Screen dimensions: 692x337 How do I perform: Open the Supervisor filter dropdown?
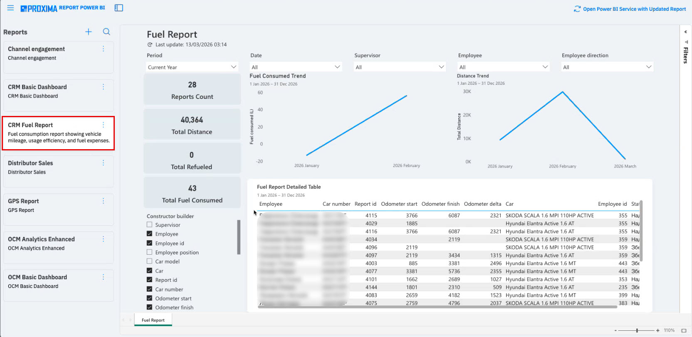399,67
